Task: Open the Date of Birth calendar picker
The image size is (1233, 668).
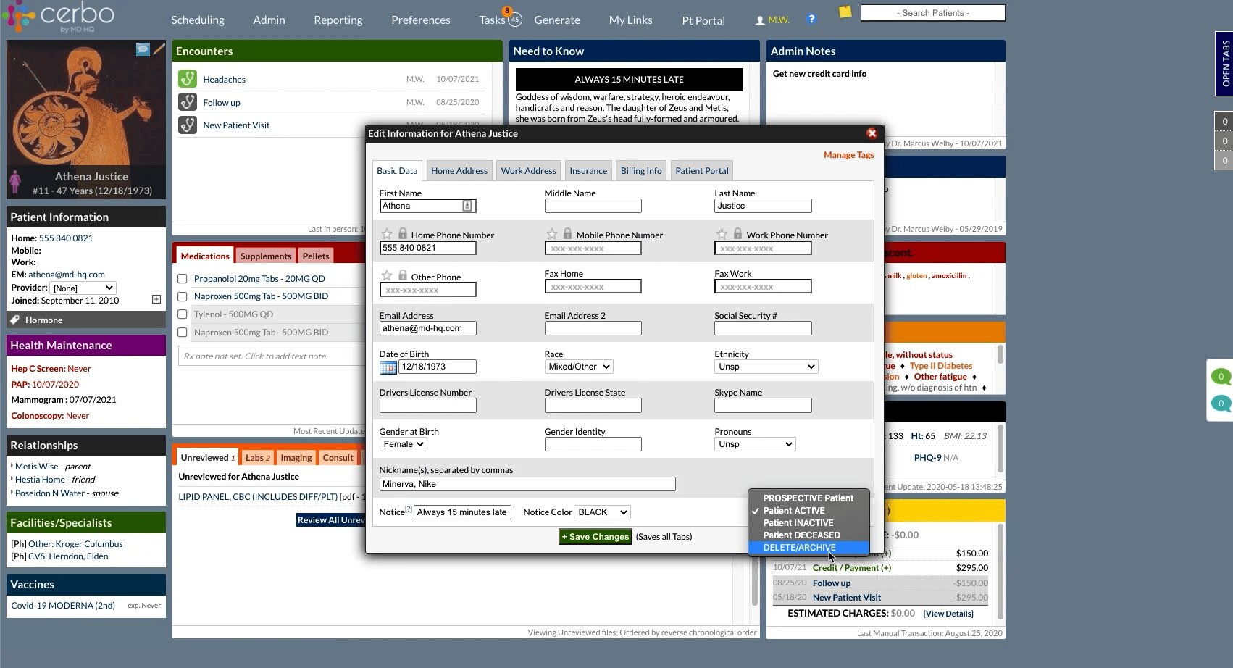Action: 388,367
